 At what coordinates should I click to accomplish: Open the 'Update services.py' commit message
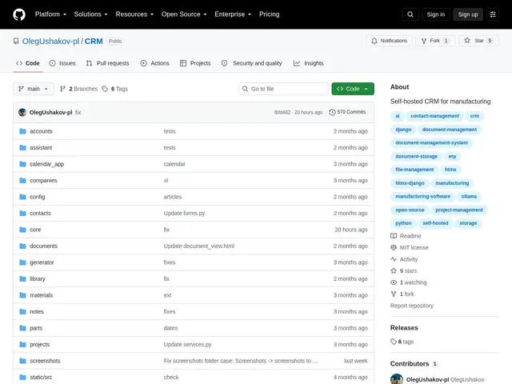tap(187, 345)
